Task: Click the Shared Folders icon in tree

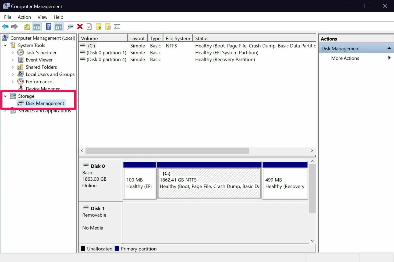Action: (x=20, y=67)
